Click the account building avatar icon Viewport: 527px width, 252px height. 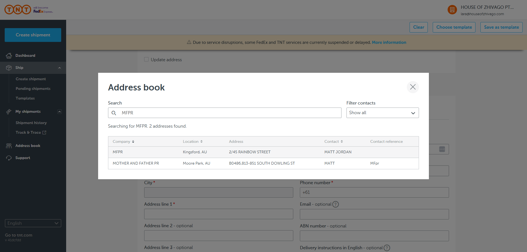(x=452, y=10)
